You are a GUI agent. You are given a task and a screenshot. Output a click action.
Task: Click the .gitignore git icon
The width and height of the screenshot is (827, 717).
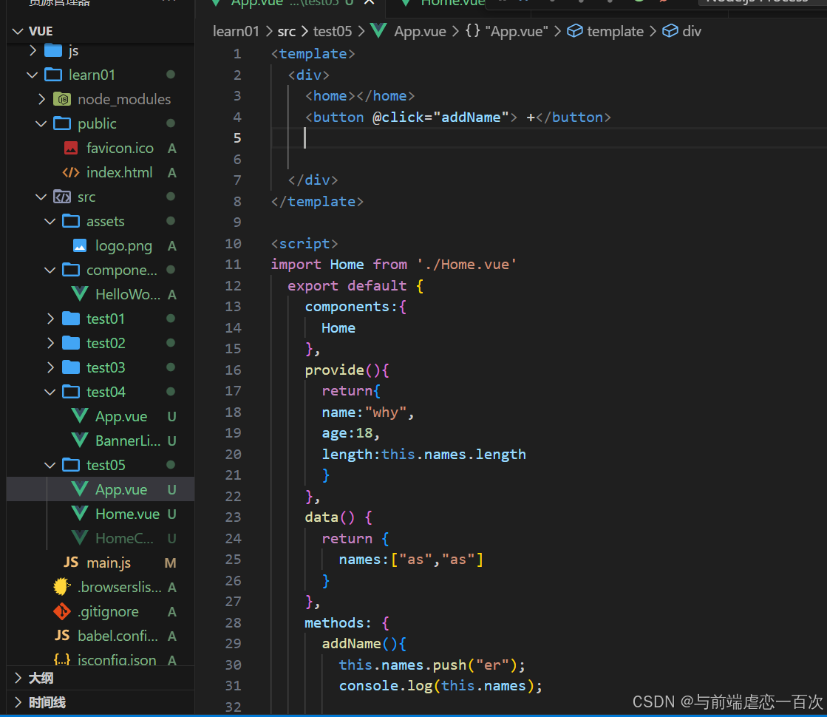[62, 611]
